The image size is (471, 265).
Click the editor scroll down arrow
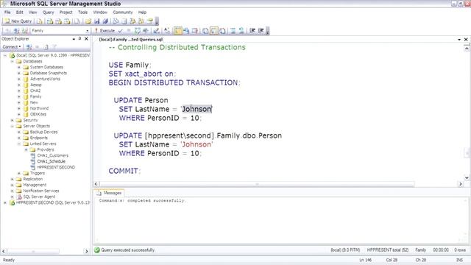[x=467, y=178]
